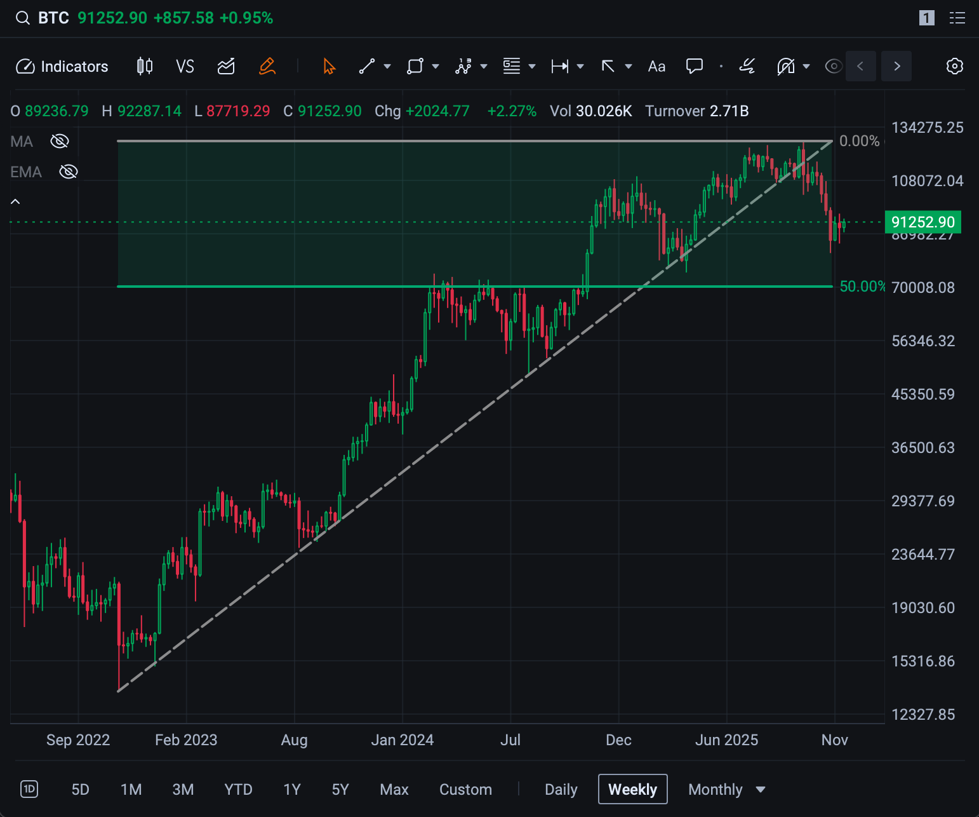Choose the Aa text annotation tool

pos(656,67)
